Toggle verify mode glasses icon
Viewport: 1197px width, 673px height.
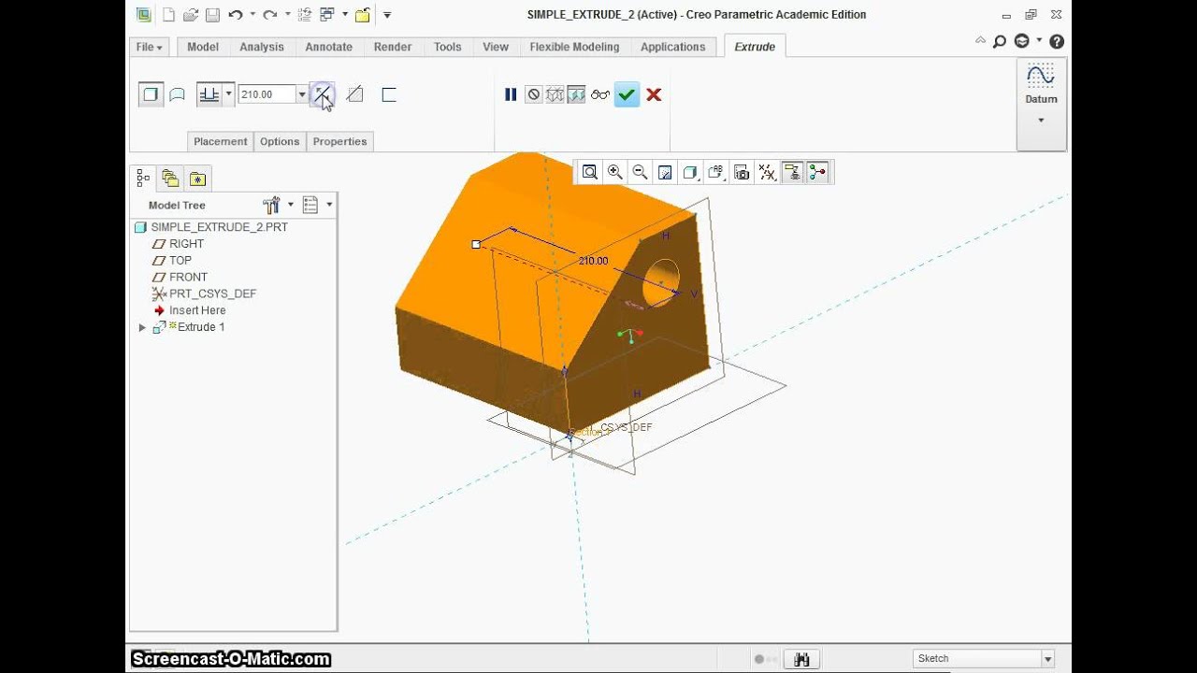coord(600,94)
